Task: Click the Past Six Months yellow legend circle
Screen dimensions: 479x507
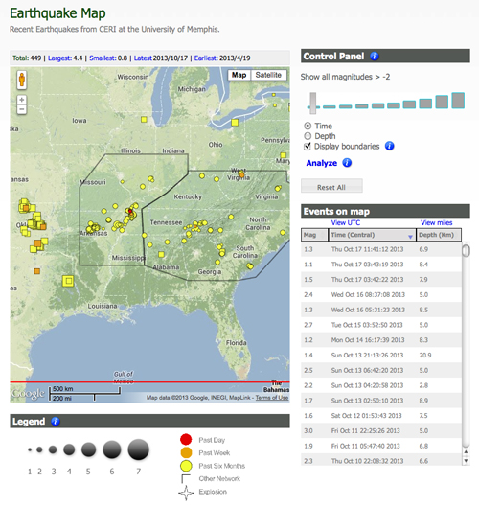Action: pyautogui.click(x=186, y=466)
